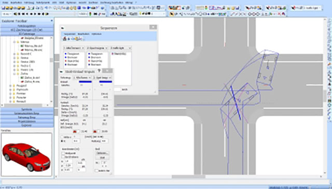Click the k value input field
This screenshot has width=332, height=189.
pyautogui.click(x=76, y=141)
